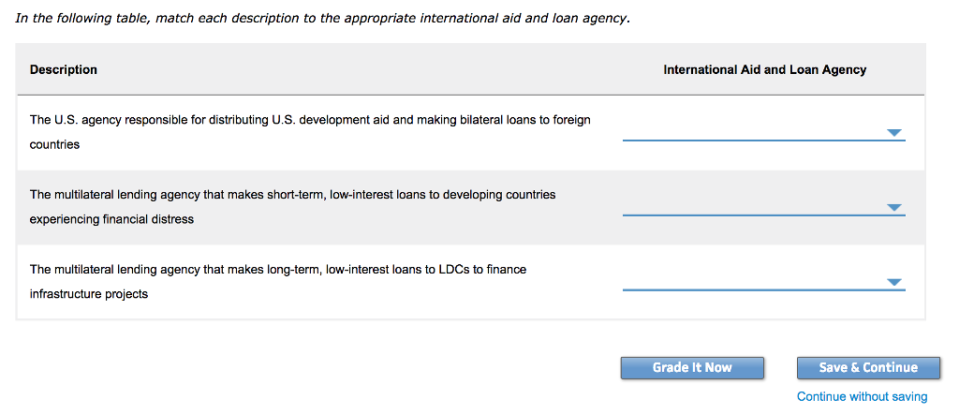The image size is (959, 414).
Task: Click the arrow icon for short-term loans row
Action: [894, 208]
